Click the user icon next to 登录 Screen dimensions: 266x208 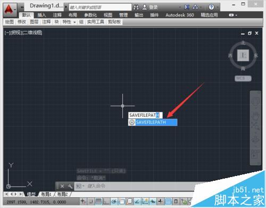(145, 7)
